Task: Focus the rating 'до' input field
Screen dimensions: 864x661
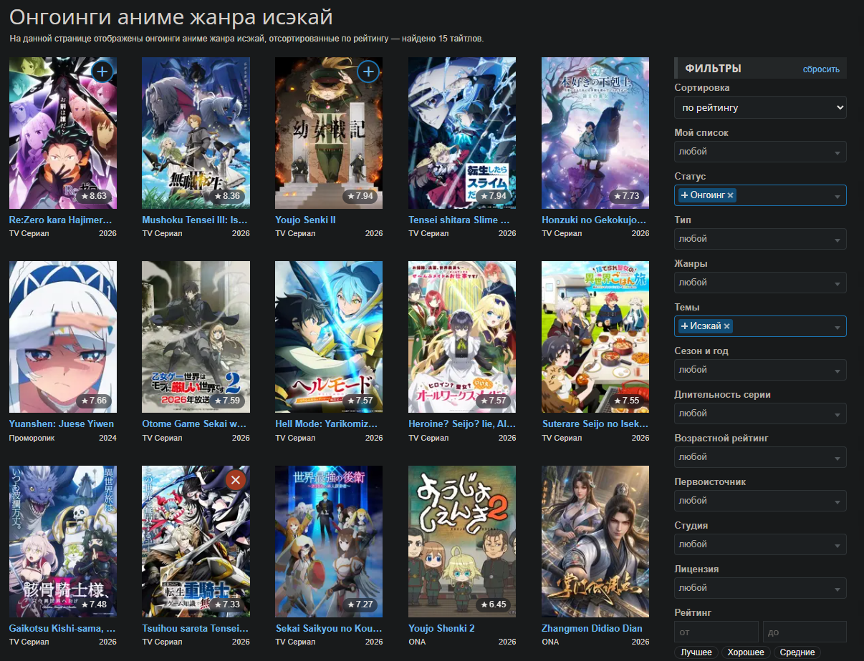Action: click(805, 632)
